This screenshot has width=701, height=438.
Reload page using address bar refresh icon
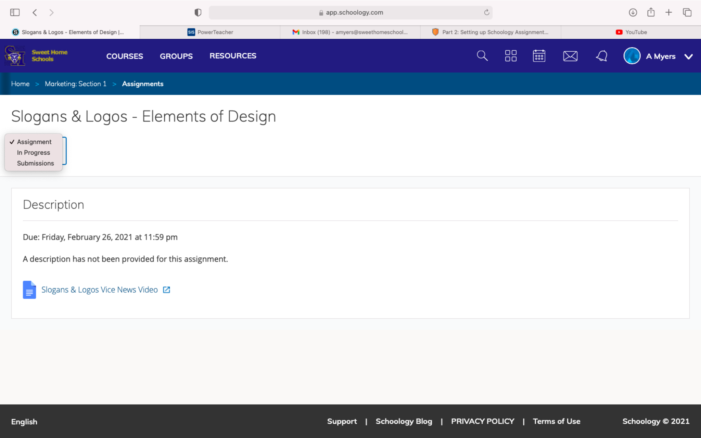486,13
